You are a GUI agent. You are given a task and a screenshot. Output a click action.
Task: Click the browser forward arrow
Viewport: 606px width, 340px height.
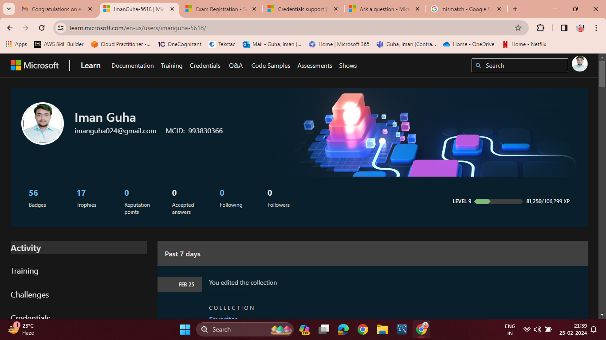tap(26, 28)
